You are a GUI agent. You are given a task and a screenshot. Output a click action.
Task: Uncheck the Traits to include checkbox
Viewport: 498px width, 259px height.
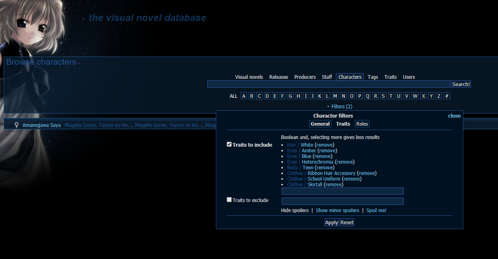229,144
